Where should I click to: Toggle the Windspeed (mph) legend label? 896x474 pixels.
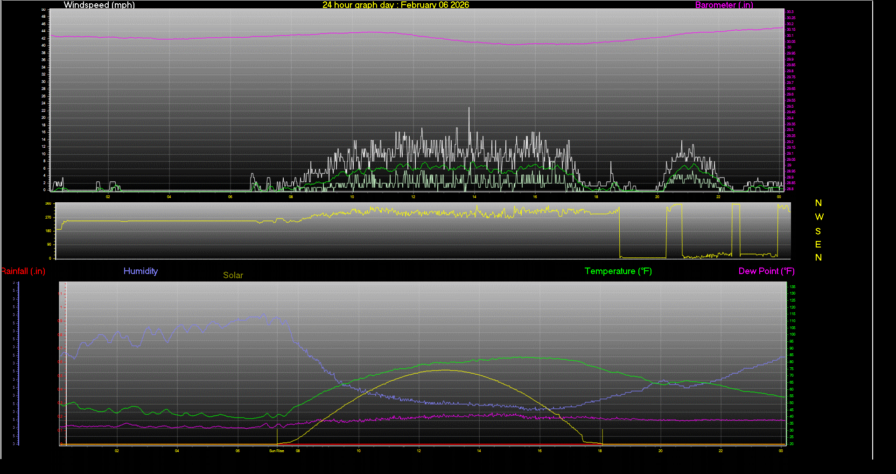pyautogui.click(x=99, y=5)
